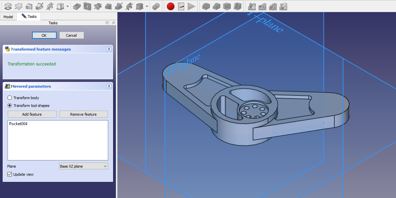Click the Mirrored feature toolbar icon
Screen dimensions: 396x198
[x=252, y=6]
